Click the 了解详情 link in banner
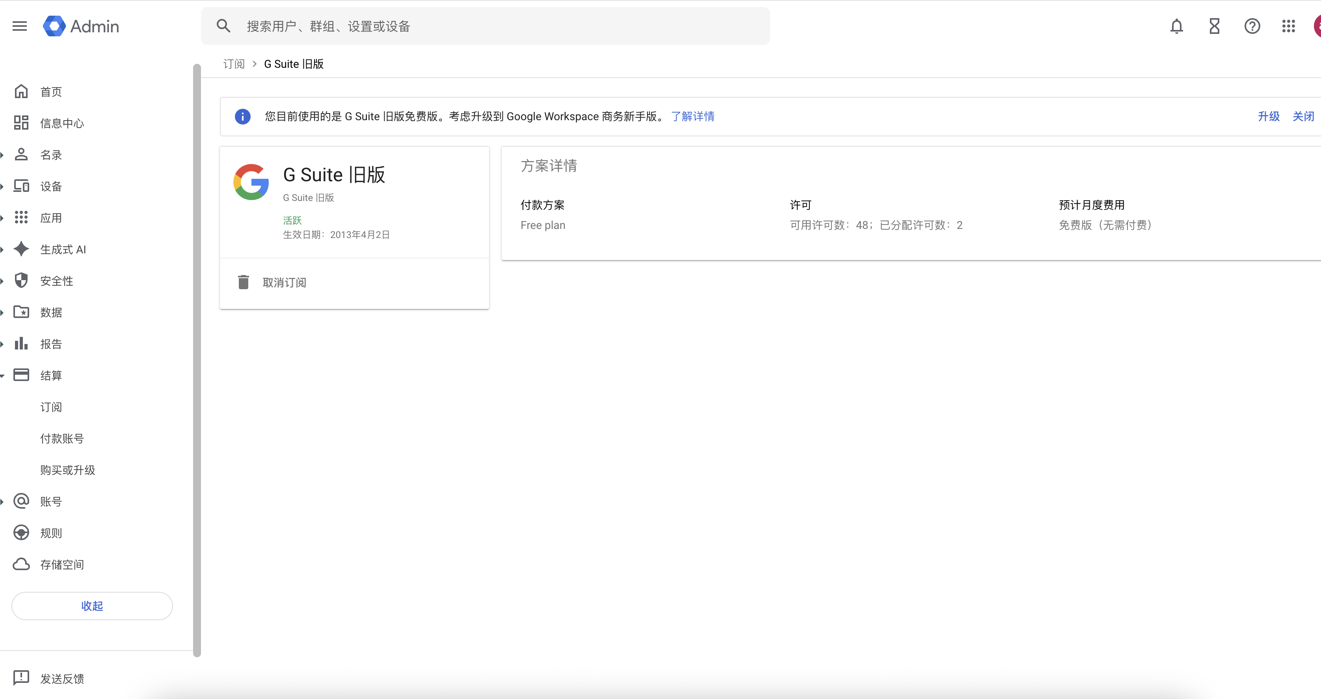 pos(692,116)
